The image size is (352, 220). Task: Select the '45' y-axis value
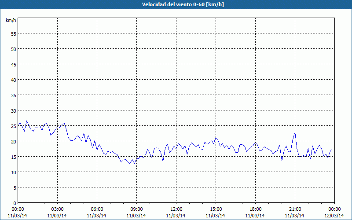pos(14,64)
